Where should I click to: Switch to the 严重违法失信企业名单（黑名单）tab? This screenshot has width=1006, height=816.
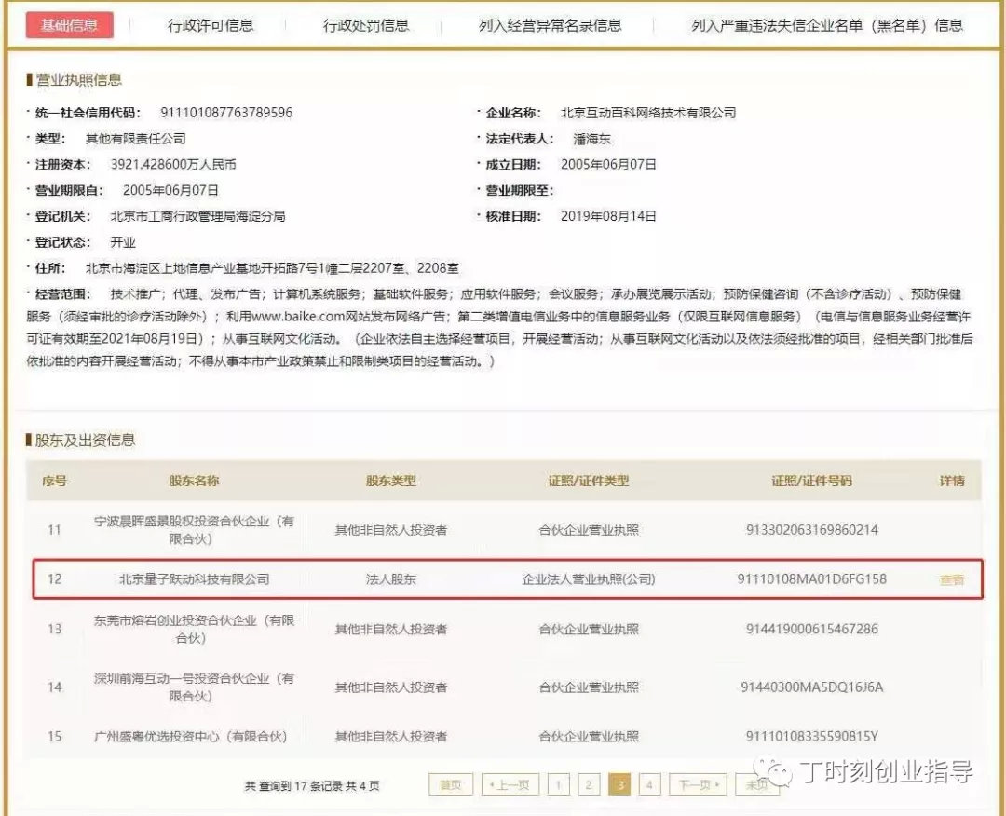click(826, 25)
